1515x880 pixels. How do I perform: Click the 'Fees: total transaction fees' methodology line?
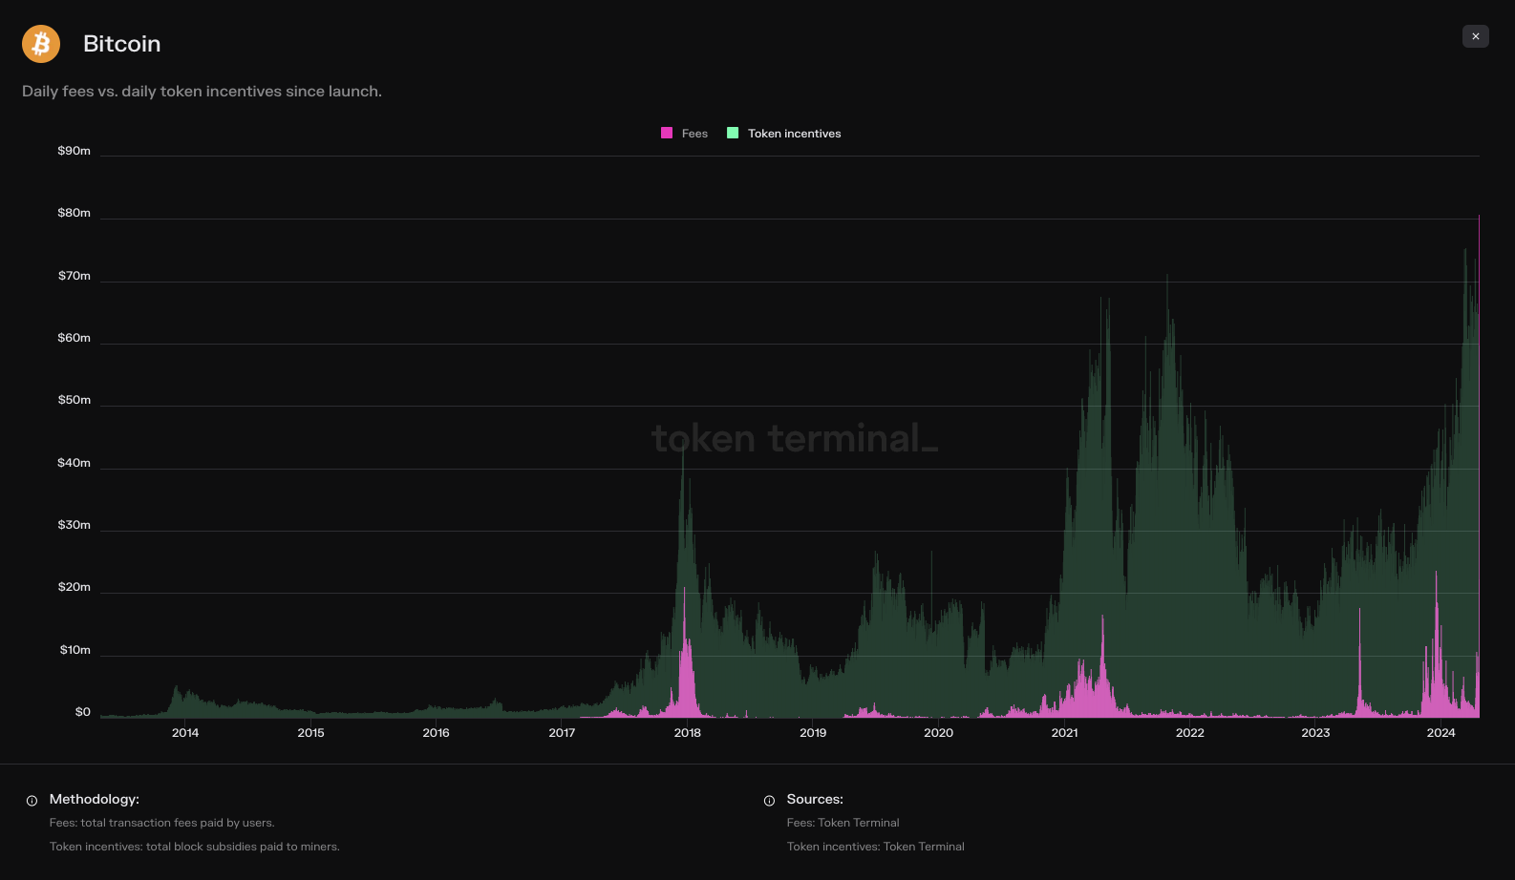161,823
